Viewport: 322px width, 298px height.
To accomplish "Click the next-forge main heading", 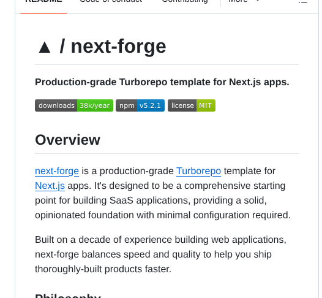I will pos(118,47).
